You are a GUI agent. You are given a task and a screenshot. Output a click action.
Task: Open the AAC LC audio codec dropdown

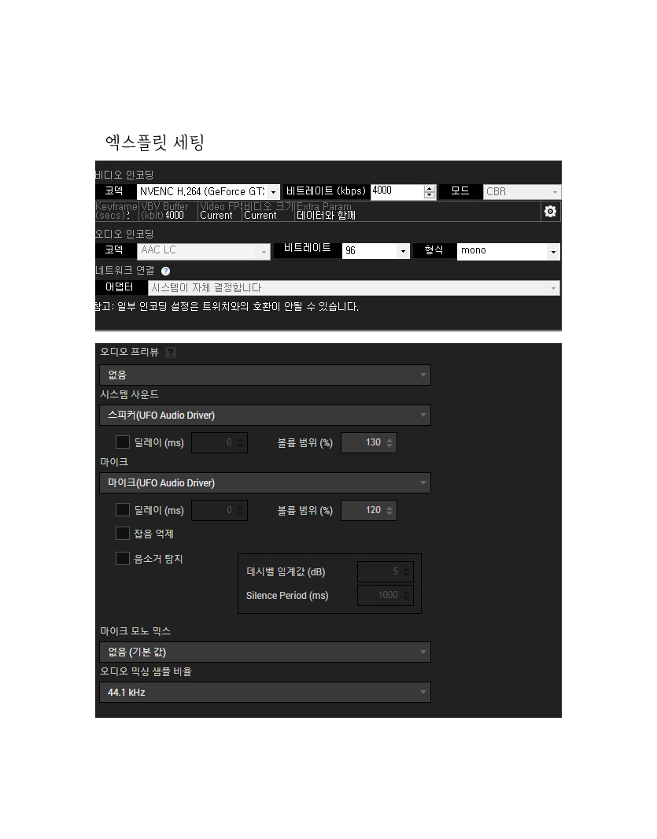[204, 252]
